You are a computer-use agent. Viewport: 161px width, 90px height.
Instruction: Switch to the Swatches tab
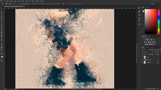point(147,7)
